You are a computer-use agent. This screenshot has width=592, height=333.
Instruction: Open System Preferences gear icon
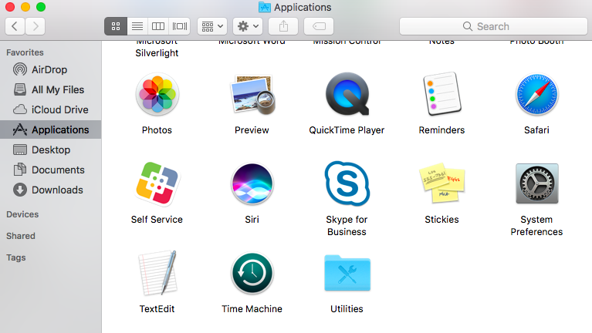pos(536,184)
